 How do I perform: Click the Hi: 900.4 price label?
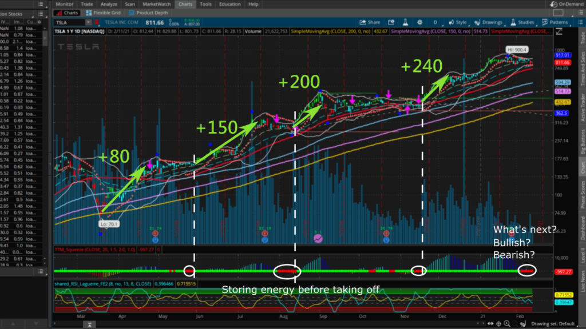(x=517, y=50)
